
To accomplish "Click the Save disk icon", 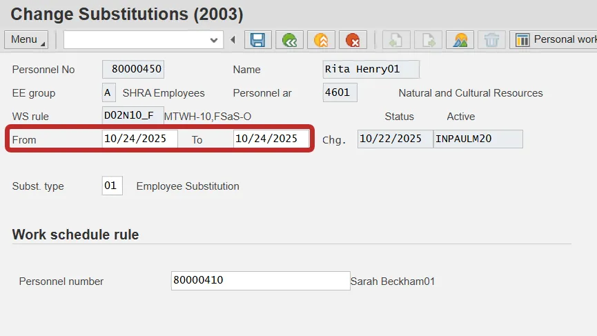I will coord(258,40).
